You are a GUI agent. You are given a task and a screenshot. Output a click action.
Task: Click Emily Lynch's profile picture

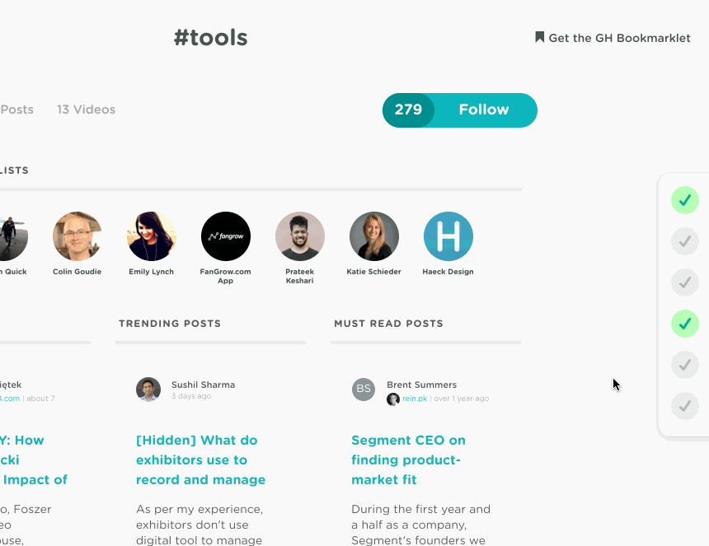[x=151, y=236]
